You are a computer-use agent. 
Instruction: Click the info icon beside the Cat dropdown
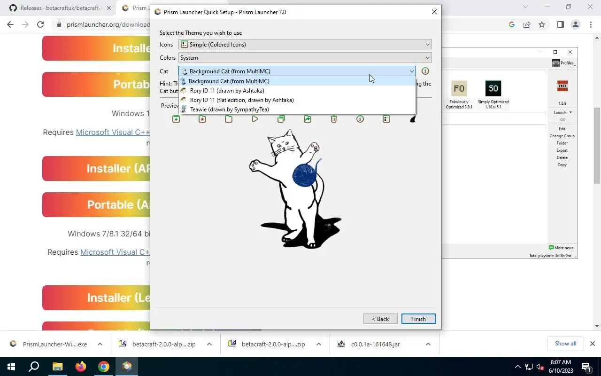point(425,71)
